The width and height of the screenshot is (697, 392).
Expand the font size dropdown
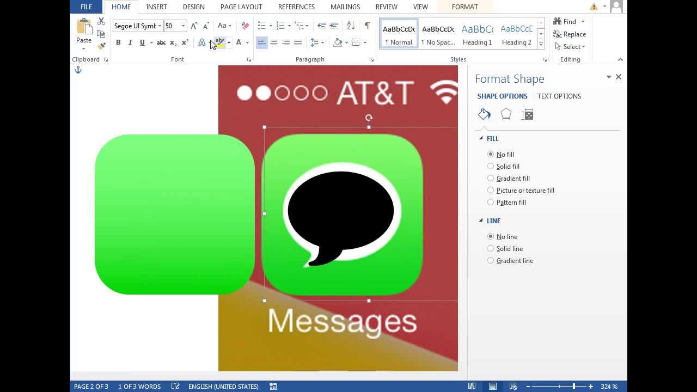coord(183,26)
